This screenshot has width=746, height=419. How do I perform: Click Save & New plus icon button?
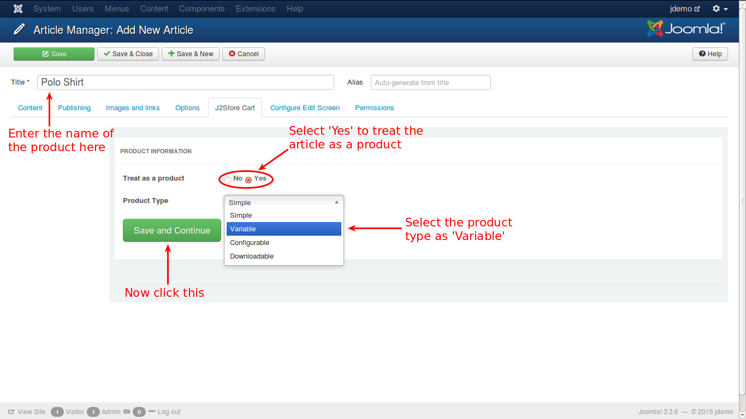coord(191,54)
